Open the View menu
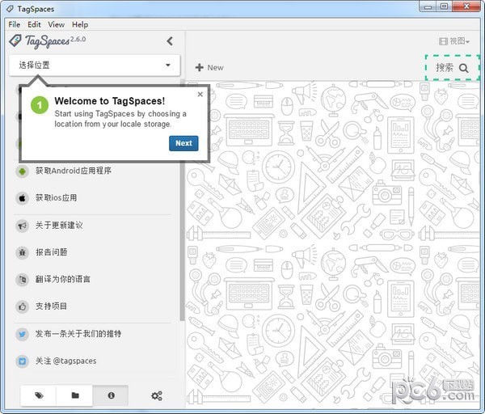Screen dimensions: 485x414 tap(57, 24)
